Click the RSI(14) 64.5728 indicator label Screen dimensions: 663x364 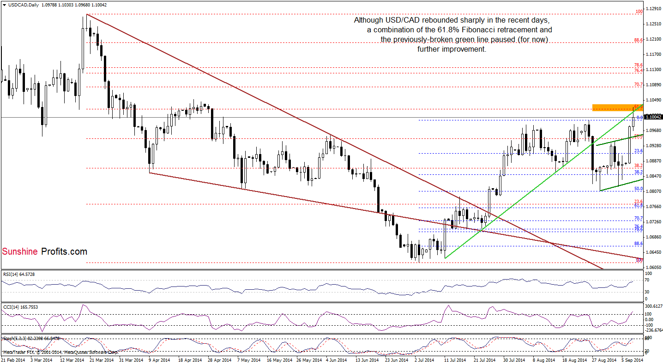point(18,274)
